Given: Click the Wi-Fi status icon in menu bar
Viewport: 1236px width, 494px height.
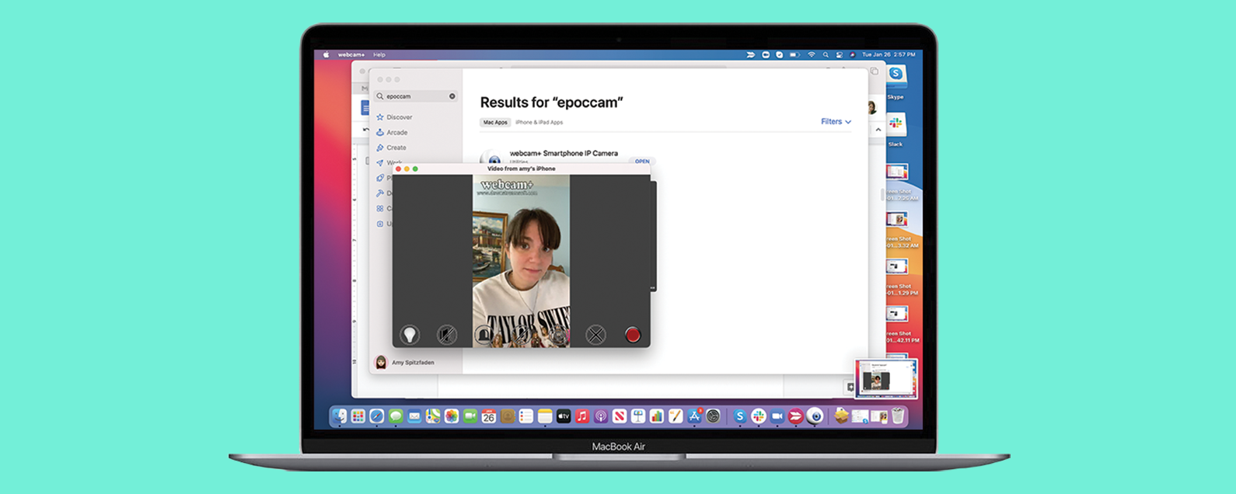Looking at the screenshot, I should point(812,55).
